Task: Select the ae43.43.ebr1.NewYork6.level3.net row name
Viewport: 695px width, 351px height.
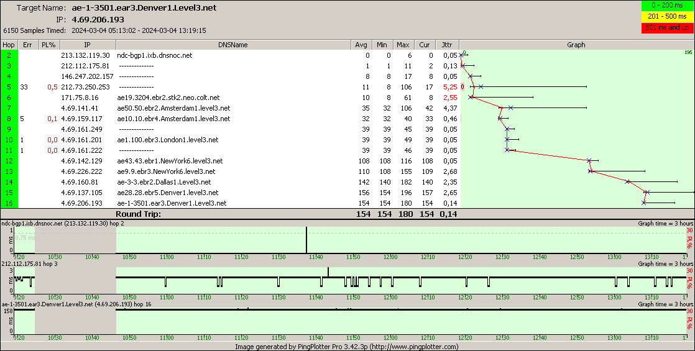Action: coord(169,161)
